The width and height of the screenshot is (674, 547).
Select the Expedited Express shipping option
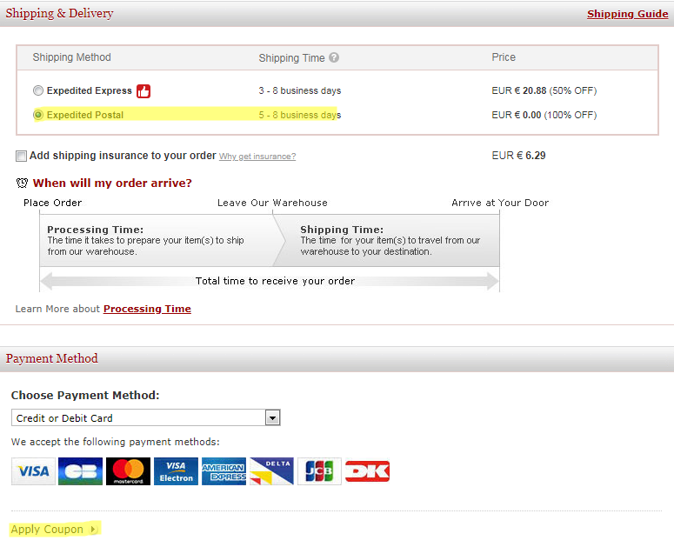click(x=37, y=90)
